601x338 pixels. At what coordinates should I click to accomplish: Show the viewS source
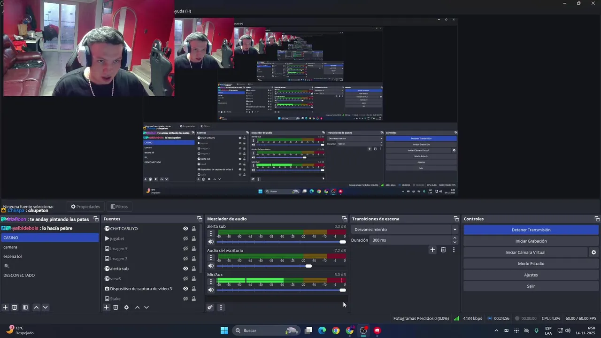(185, 279)
